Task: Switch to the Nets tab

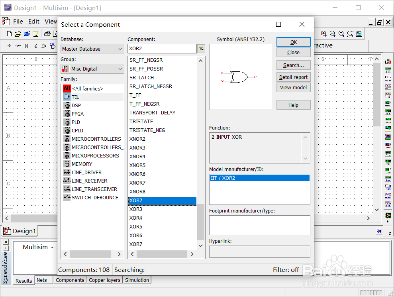Action: click(x=42, y=280)
